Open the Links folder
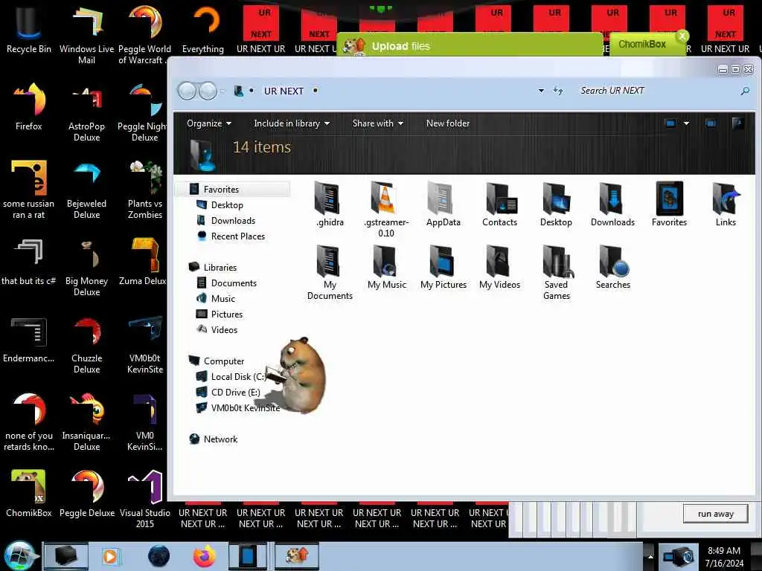This screenshot has height=571, width=762. coord(726,204)
